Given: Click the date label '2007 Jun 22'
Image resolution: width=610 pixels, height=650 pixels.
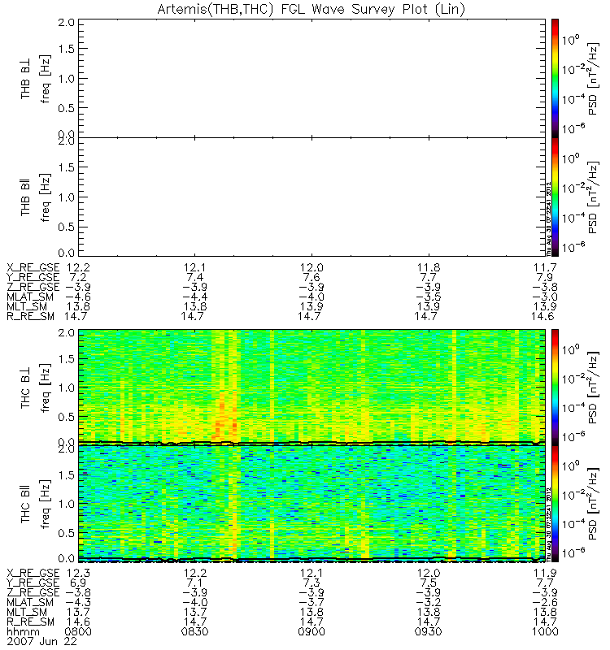Looking at the screenshot, I should [42, 641].
